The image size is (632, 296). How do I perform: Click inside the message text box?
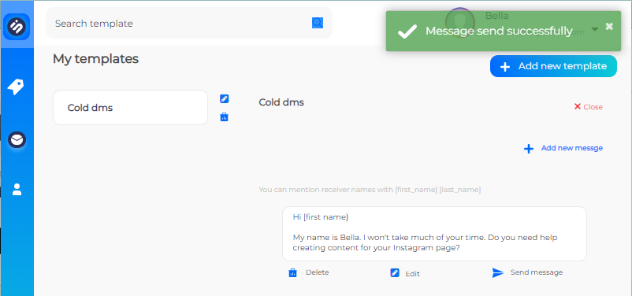(x=434, y=234)
